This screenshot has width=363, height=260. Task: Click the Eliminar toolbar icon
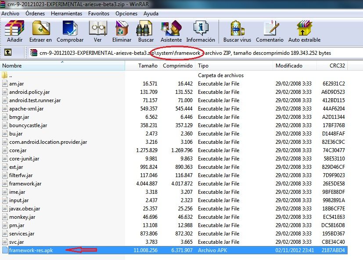coord(122,31)
